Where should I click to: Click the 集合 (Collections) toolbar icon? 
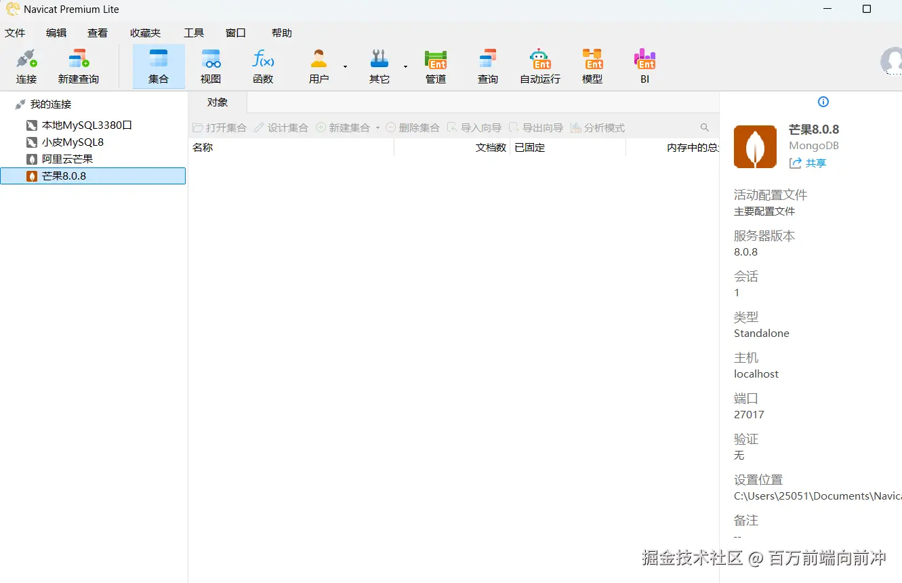point(158,66)
